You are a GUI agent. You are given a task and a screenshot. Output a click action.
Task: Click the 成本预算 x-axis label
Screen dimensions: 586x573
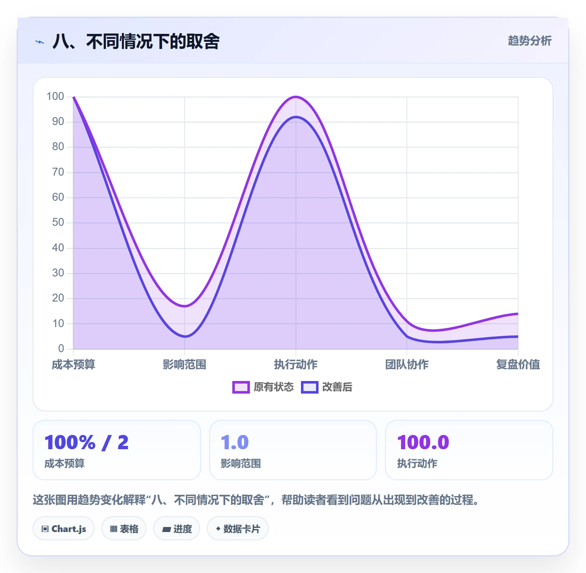click(x=74, y=365)
